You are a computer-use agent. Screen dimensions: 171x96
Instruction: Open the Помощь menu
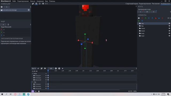pos(52,1)
